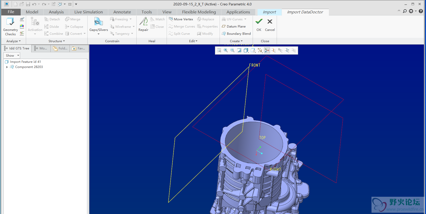426x214 pixels.
Task: Click the TOP datum plane label
Action: (x=262, y=138)
